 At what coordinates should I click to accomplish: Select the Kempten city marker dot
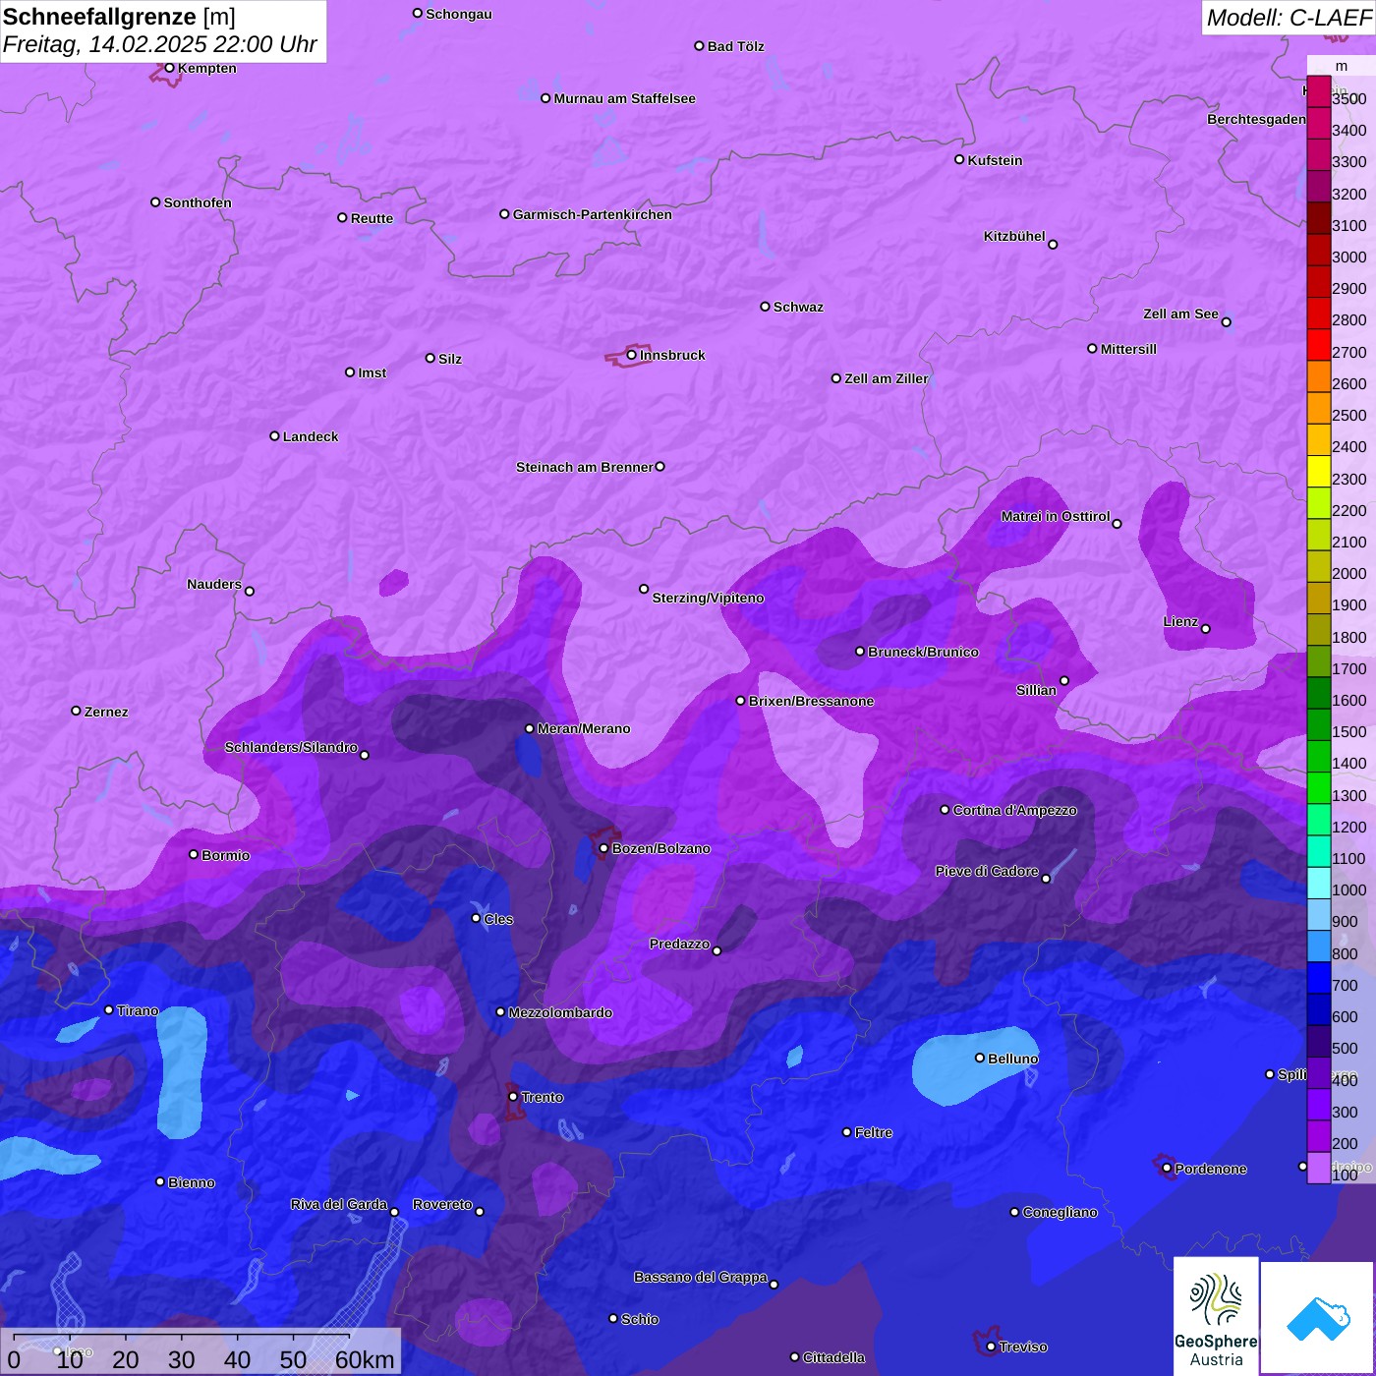(x=169, y=68)
